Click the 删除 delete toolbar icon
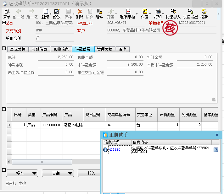224x194 pixels. coord(80,14)
